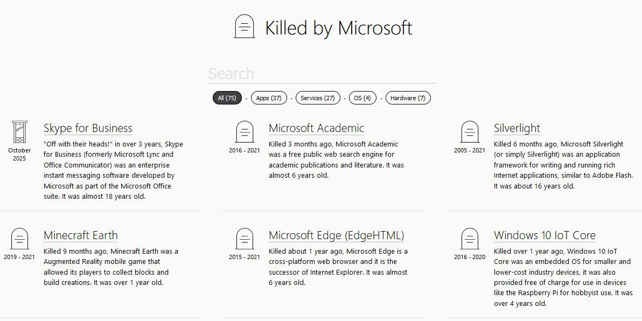Open the Minecraft Earth link

tap(80, 235)
